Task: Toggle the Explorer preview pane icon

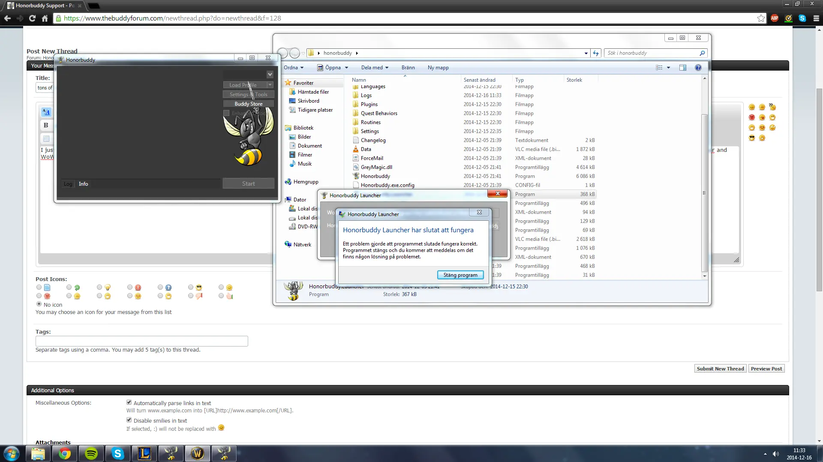Action: click(683, 68)
